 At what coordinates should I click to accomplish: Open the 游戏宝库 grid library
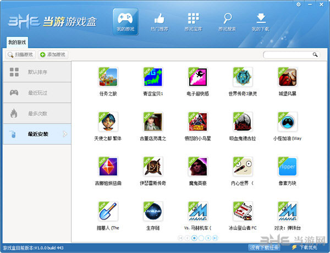(x=193, y=21)
